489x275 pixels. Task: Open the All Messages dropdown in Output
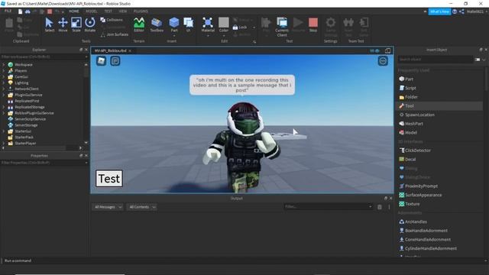108,207
